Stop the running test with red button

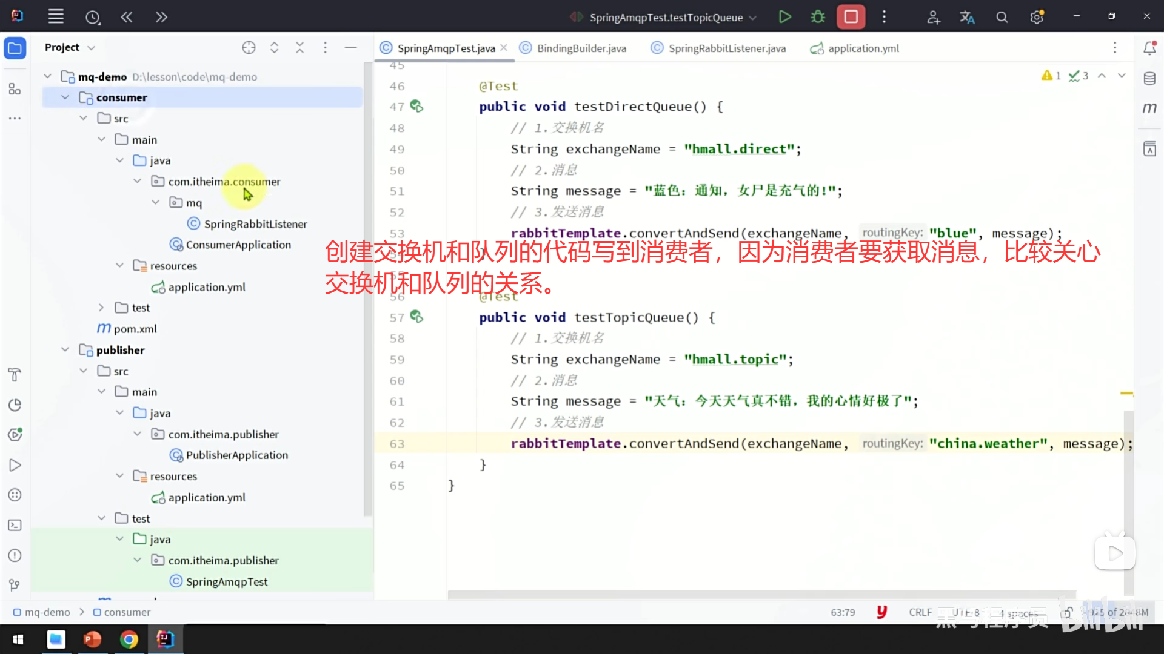[x=851, y=17]
